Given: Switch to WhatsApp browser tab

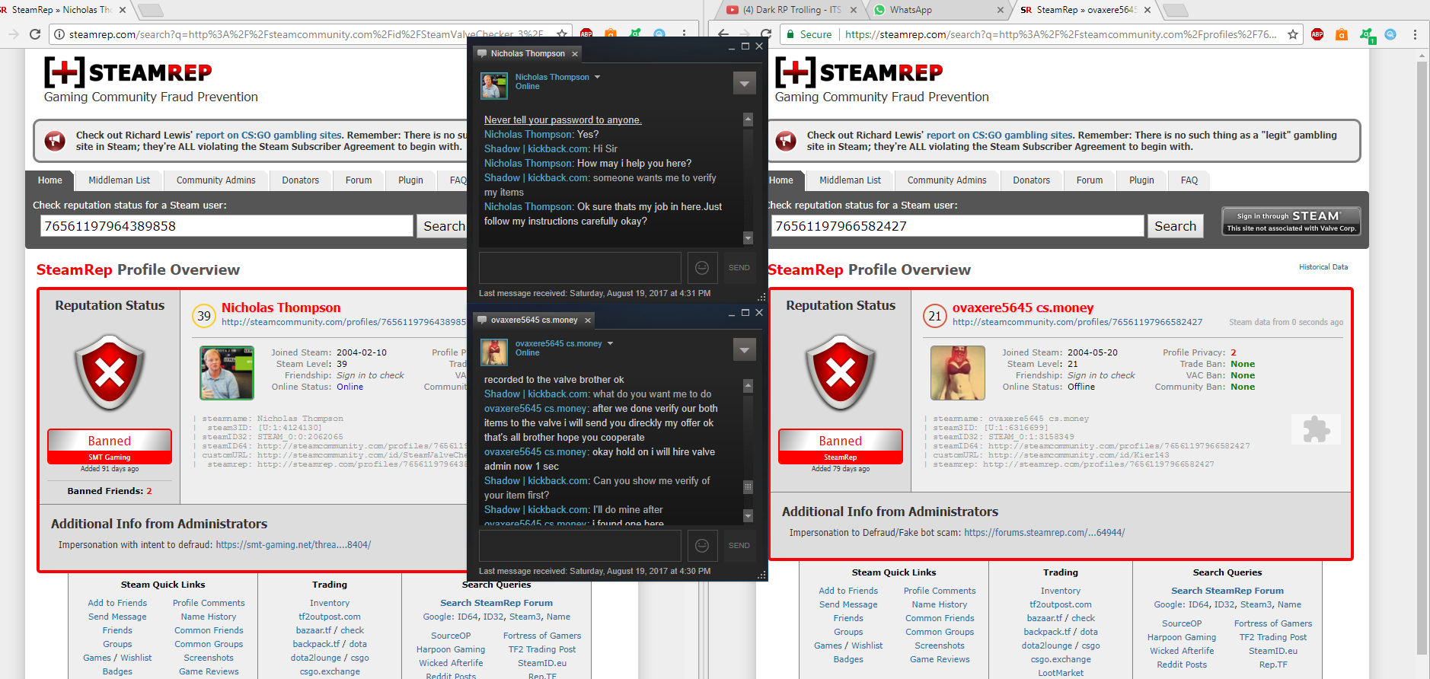Looking at the screenshot, I should pos(936,10).
